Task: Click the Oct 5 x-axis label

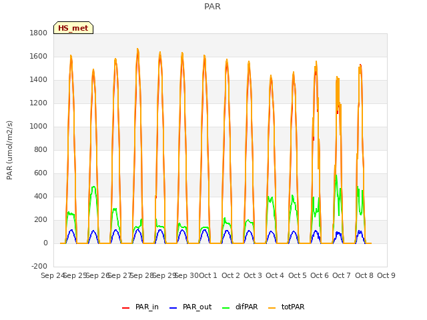Action: click(298, 275)
